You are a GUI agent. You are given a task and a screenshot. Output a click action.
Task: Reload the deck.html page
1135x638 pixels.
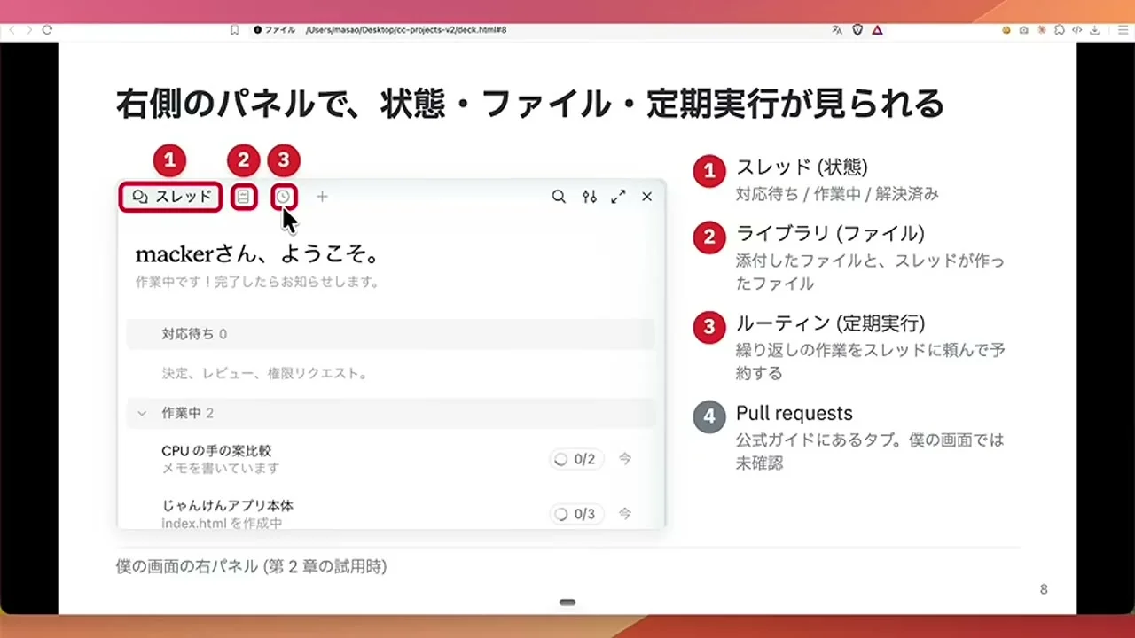[x=47, y=30]
